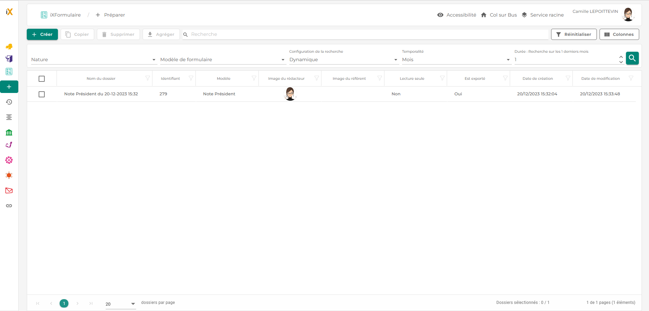The height and width of the screenshot is (311, 649).
Task: Click the Réinitialiser filter button
Action: [x=574, y=34]
